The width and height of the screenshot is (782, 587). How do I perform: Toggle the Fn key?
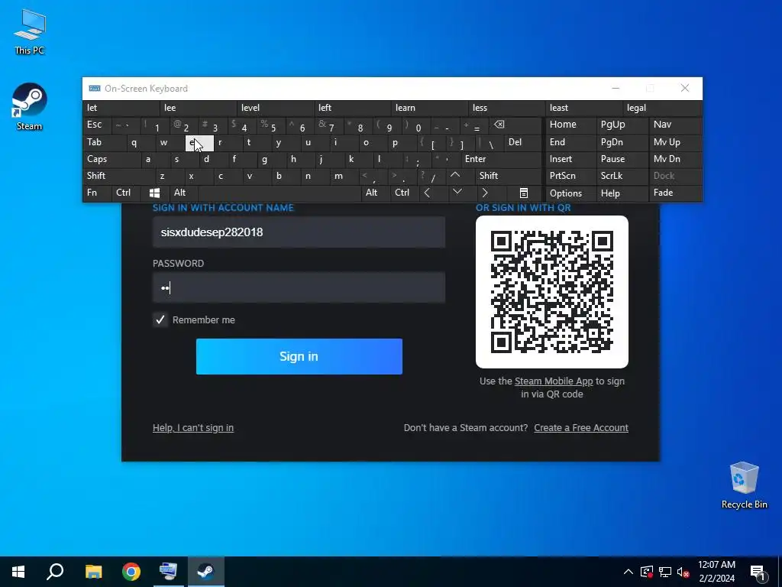(x=97, y=193)
